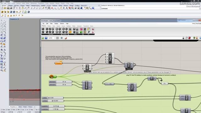Click the padlock Lock icon in Rhino toolbar
The image size is (201, 113).
point(67,8)
